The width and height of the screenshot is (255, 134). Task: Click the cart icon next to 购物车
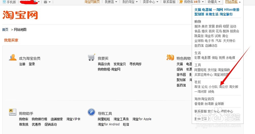(x=181, y=2)
